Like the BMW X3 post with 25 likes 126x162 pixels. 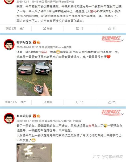click(x=112, y=102)
